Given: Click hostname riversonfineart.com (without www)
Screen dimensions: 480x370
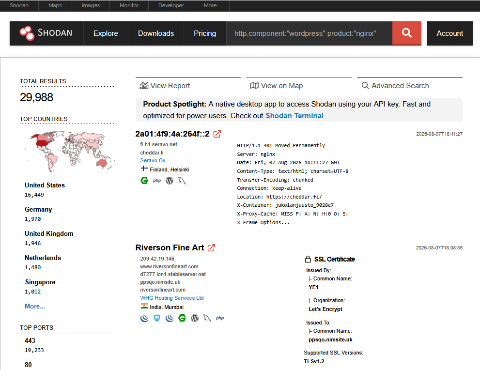Looking at the screenshot, I should tap(163, 290).
